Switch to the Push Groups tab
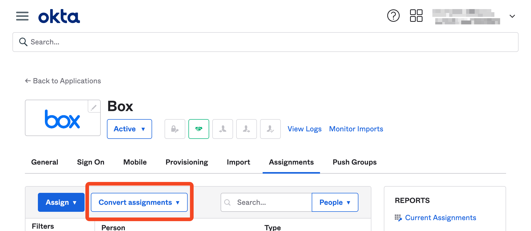 (x=355, y=162)
